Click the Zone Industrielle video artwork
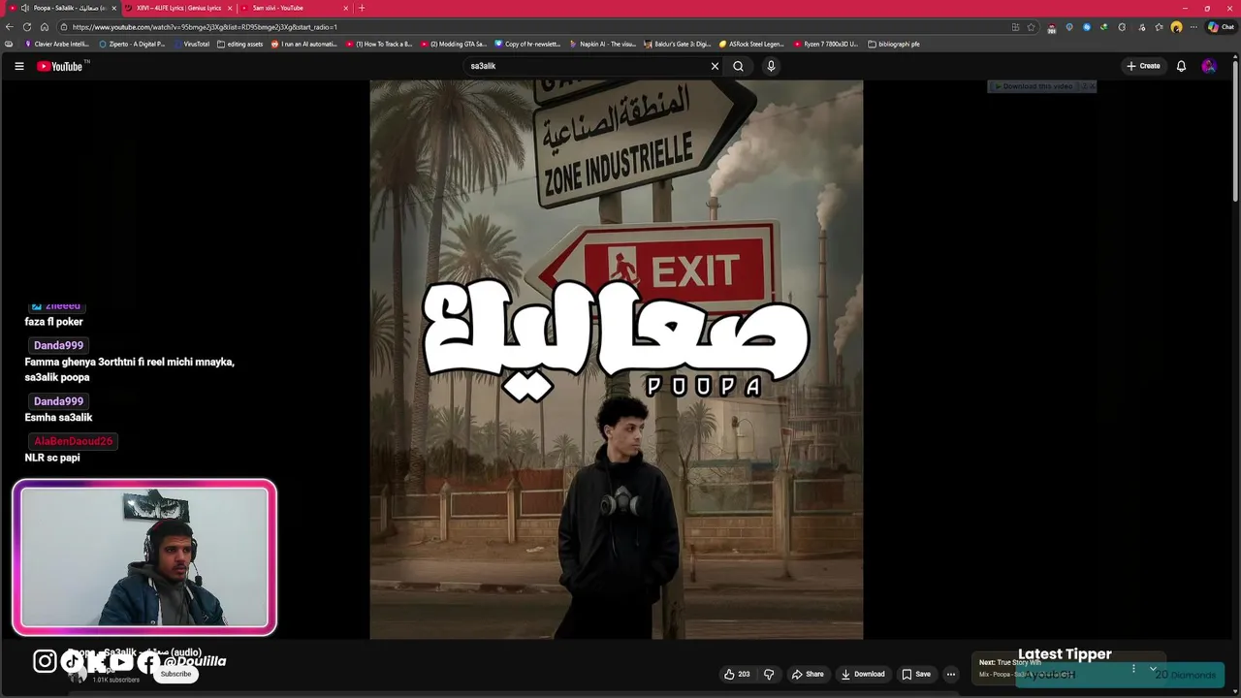1241x698 pixels. pos(616,360)
